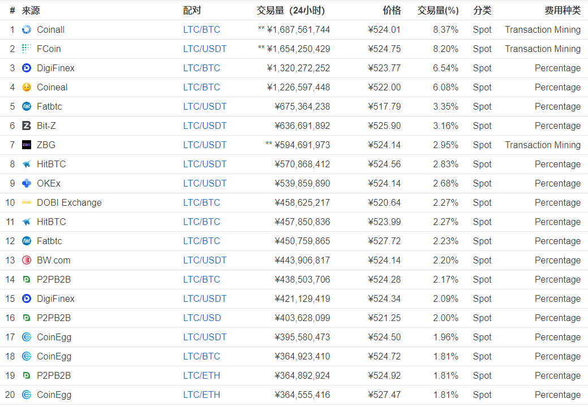Sort by the 价格 column header

[x=392, y=11]
